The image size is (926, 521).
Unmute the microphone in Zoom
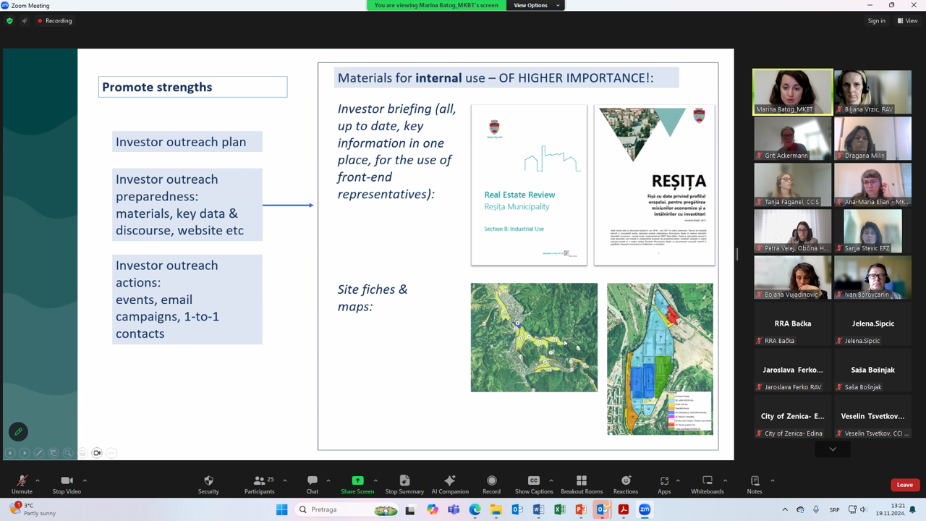click(22, 484)
